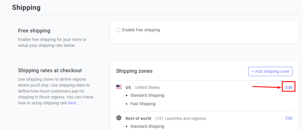This screenshot has height=130, width=303.
Task: Click the Enable free shipping label text
Action: (x=141, y=30)
